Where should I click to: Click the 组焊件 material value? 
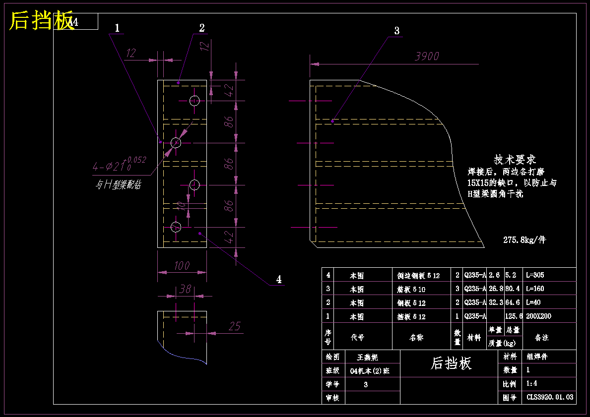pos(537,357)
